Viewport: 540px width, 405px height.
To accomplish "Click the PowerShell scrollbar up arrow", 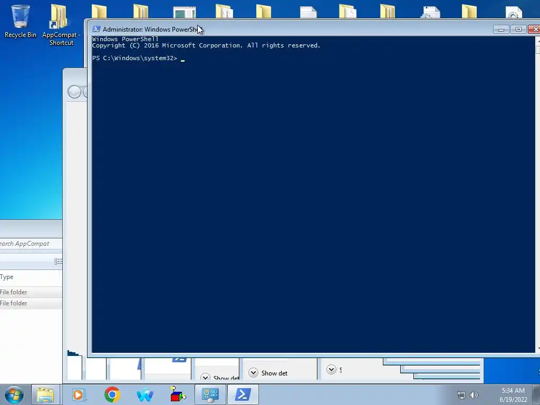I will pos(538,40).
